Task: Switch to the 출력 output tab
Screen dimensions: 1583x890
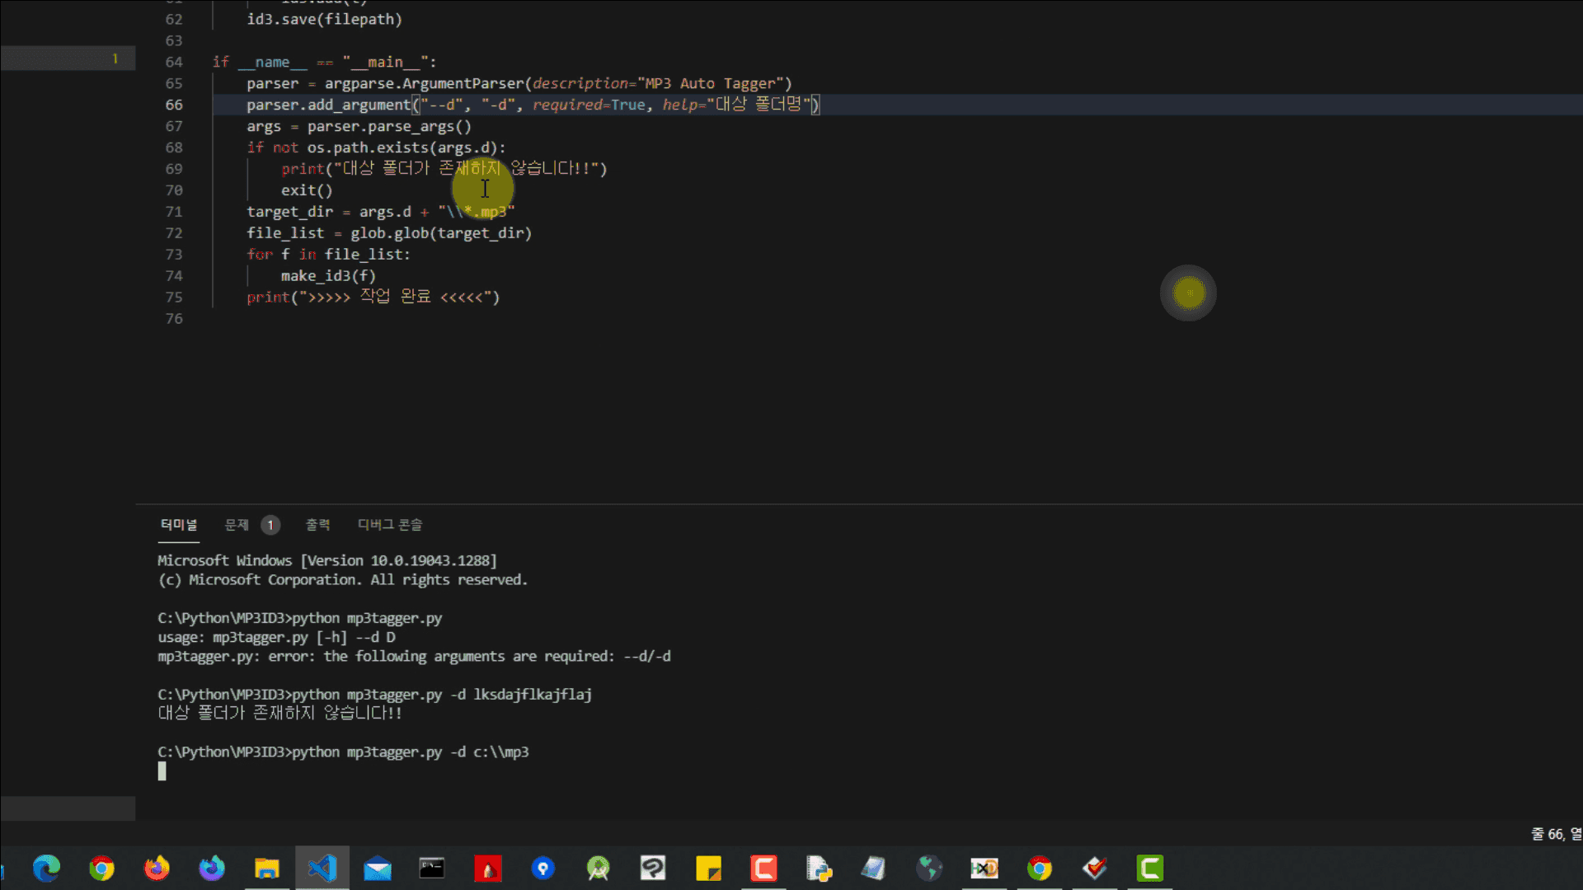Action: [317, 525]
